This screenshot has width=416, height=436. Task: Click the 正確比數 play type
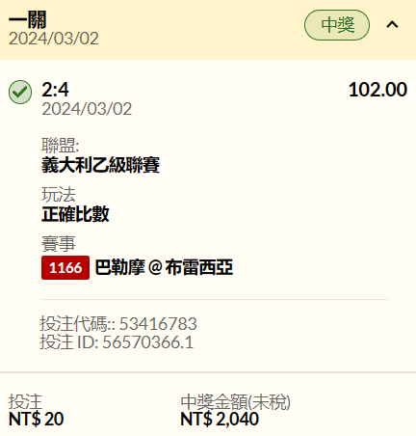click(75, 214)
